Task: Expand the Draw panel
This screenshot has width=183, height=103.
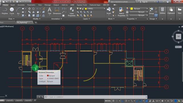Action: click(x=11, y=19)
